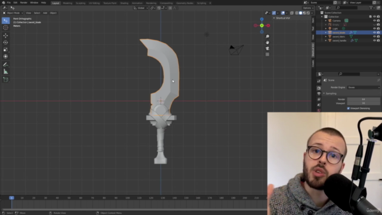Select rendered viewport shading mode
Image resolution: width=382 pixels, height=215 pixels.
[x=308, y=13]
